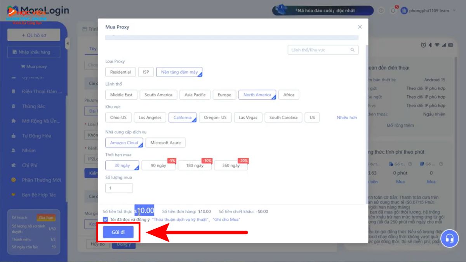Screen dimensions: 466x262
Task: Click the help question mark icon
Action: pyautogui.click(x=381, y=10)
